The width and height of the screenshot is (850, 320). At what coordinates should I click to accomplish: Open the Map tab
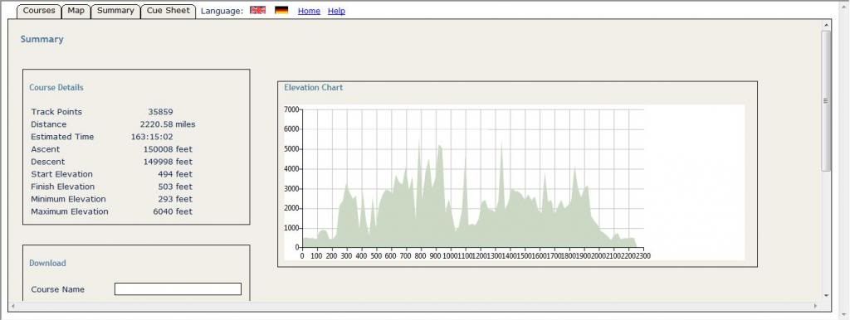point(76,11)
